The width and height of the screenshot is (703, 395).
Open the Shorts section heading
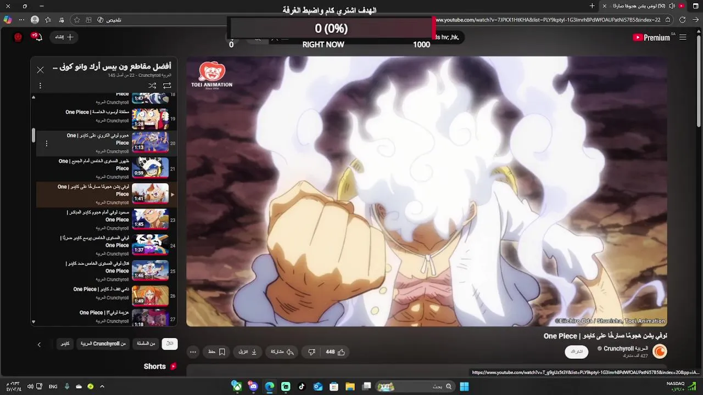pyautogui.click(x=160, y=366)
